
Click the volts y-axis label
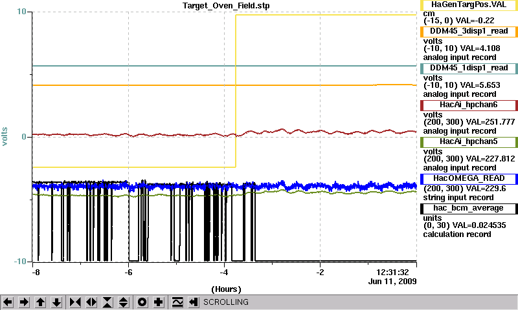5,136
